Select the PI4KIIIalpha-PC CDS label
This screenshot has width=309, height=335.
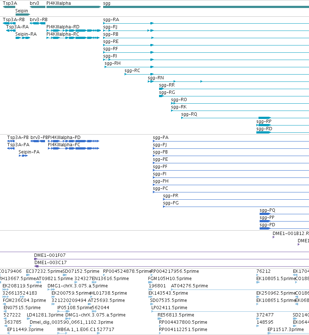[x=64, y=145]
